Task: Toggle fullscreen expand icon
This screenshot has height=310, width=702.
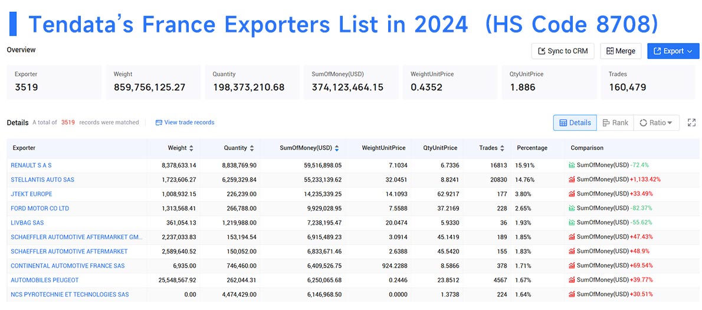Action: coord(692,123)
